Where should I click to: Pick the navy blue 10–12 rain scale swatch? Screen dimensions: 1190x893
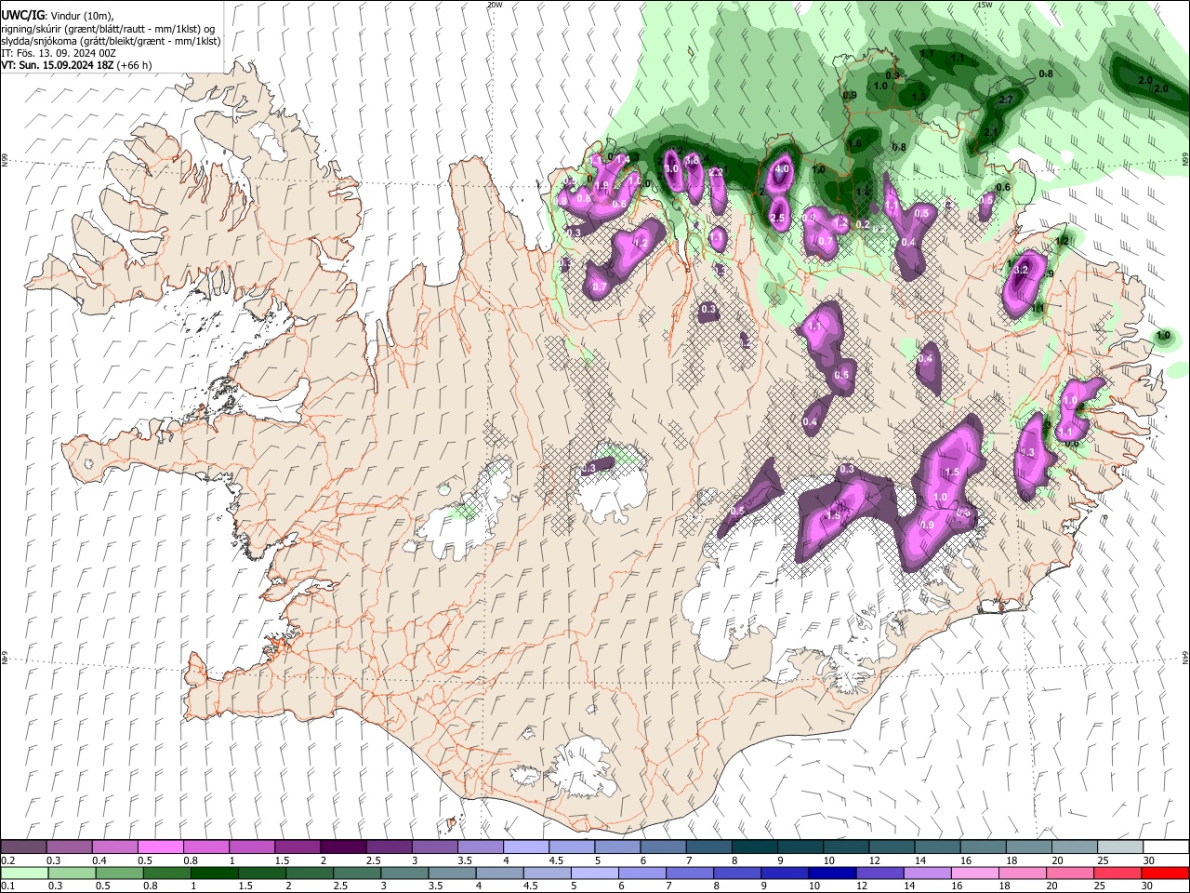click(831, 873)
